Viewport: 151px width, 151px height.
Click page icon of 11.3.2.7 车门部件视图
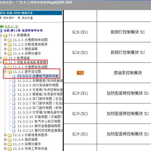coord(14,103)
